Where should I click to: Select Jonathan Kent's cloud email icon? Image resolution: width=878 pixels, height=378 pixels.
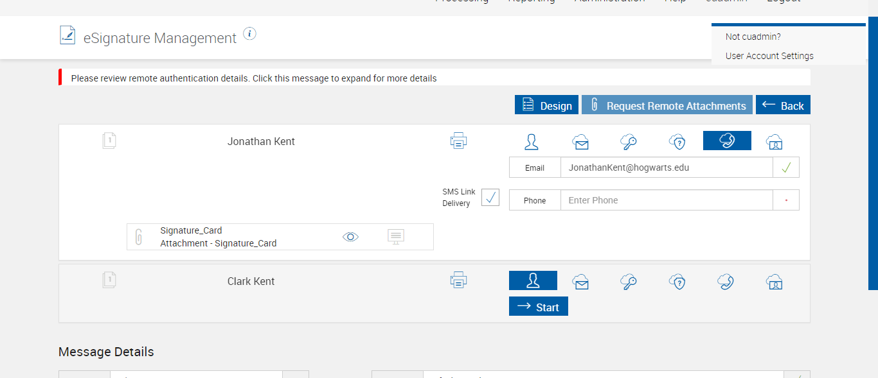click(581, 141)
